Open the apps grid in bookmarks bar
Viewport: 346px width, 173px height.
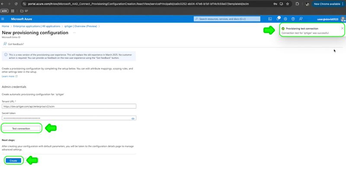pos(13,11)
